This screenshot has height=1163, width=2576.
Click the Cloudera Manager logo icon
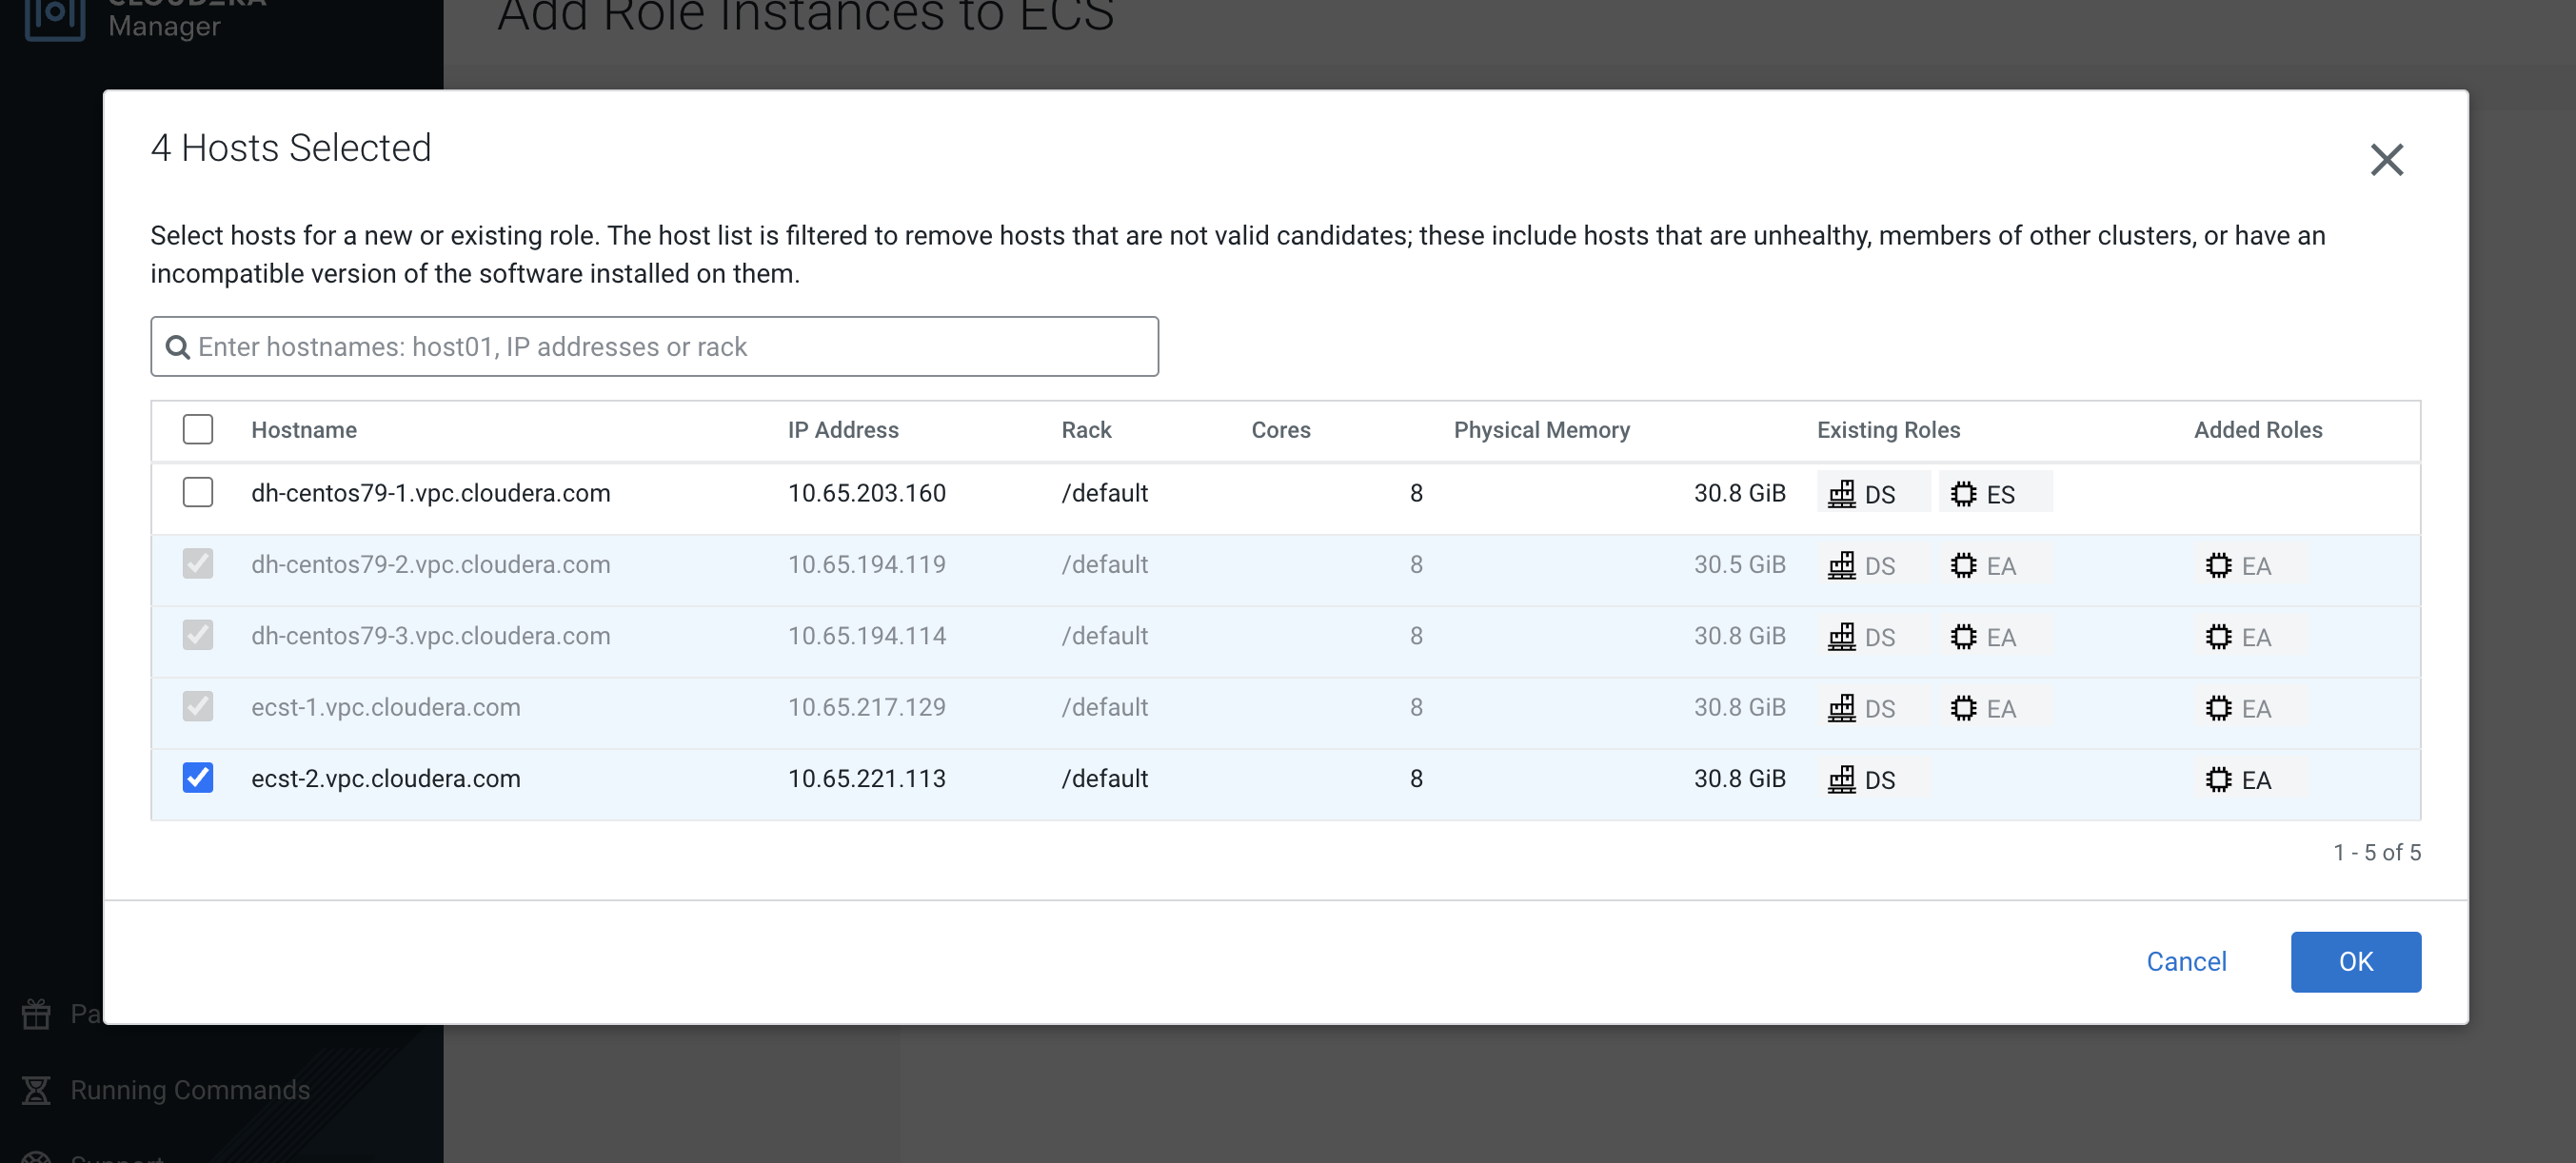pos(54,17)
